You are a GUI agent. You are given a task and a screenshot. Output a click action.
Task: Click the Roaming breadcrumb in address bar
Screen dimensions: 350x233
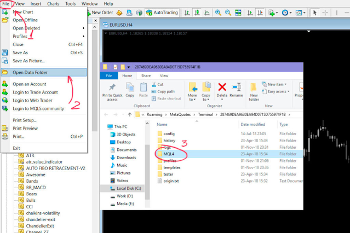point(154,115)
